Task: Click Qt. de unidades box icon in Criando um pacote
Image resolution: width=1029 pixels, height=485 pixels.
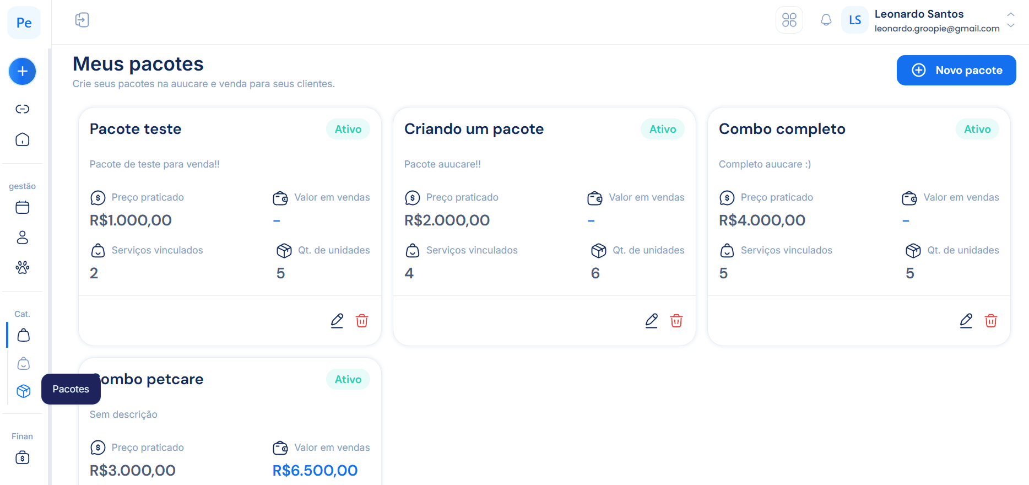Action: point(599,251)
